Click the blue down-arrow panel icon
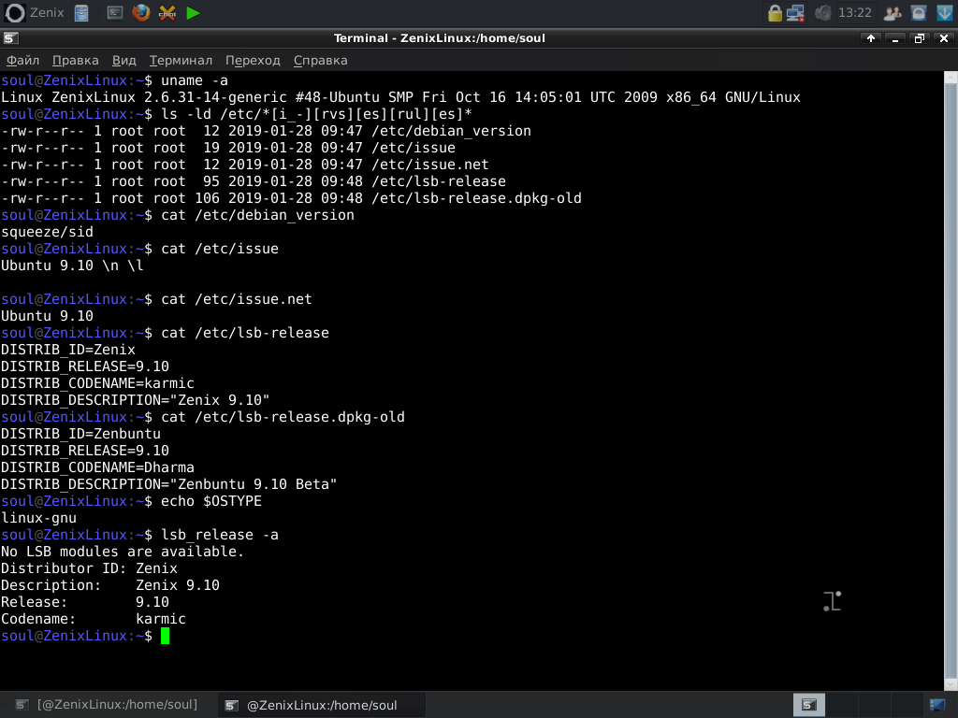958x718 pixels. pos(945,13)
